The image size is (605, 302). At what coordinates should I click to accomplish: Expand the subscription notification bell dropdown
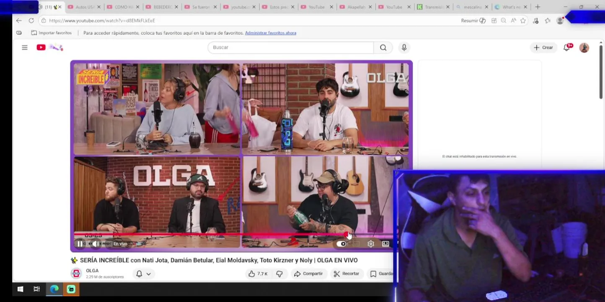pos(143,274)
